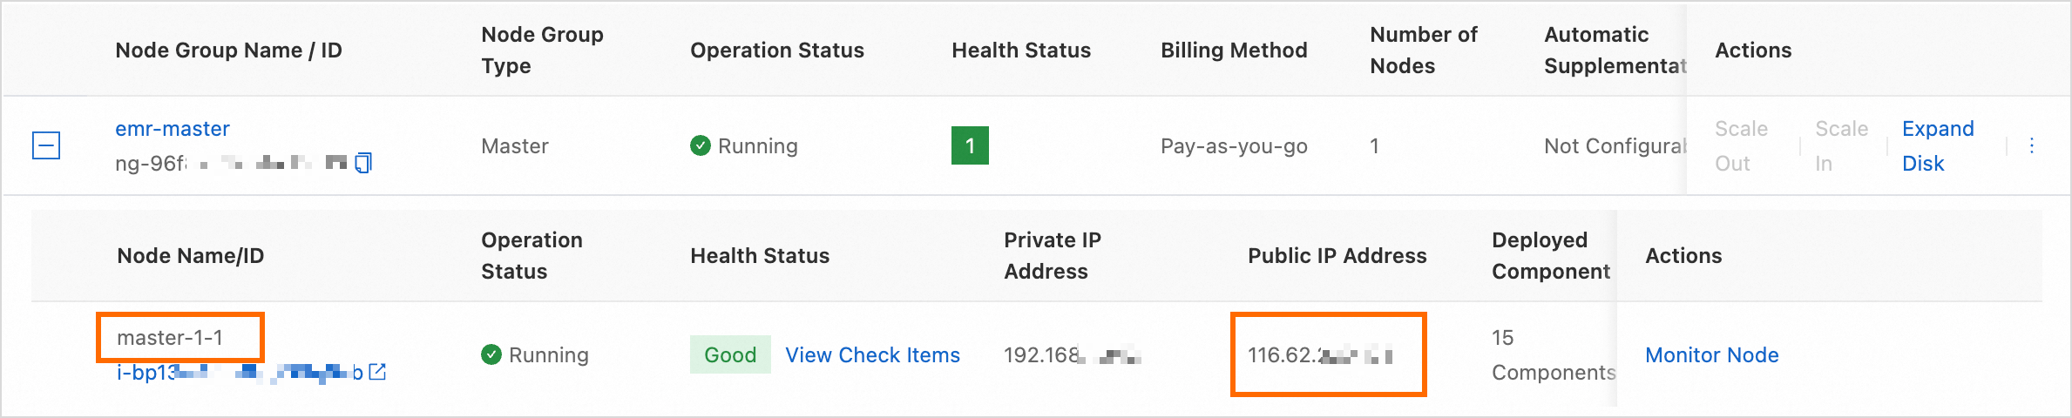Click the green health status badge showing 1
The height and width of the screenshot is (418, 2072).
click(970, 145)
